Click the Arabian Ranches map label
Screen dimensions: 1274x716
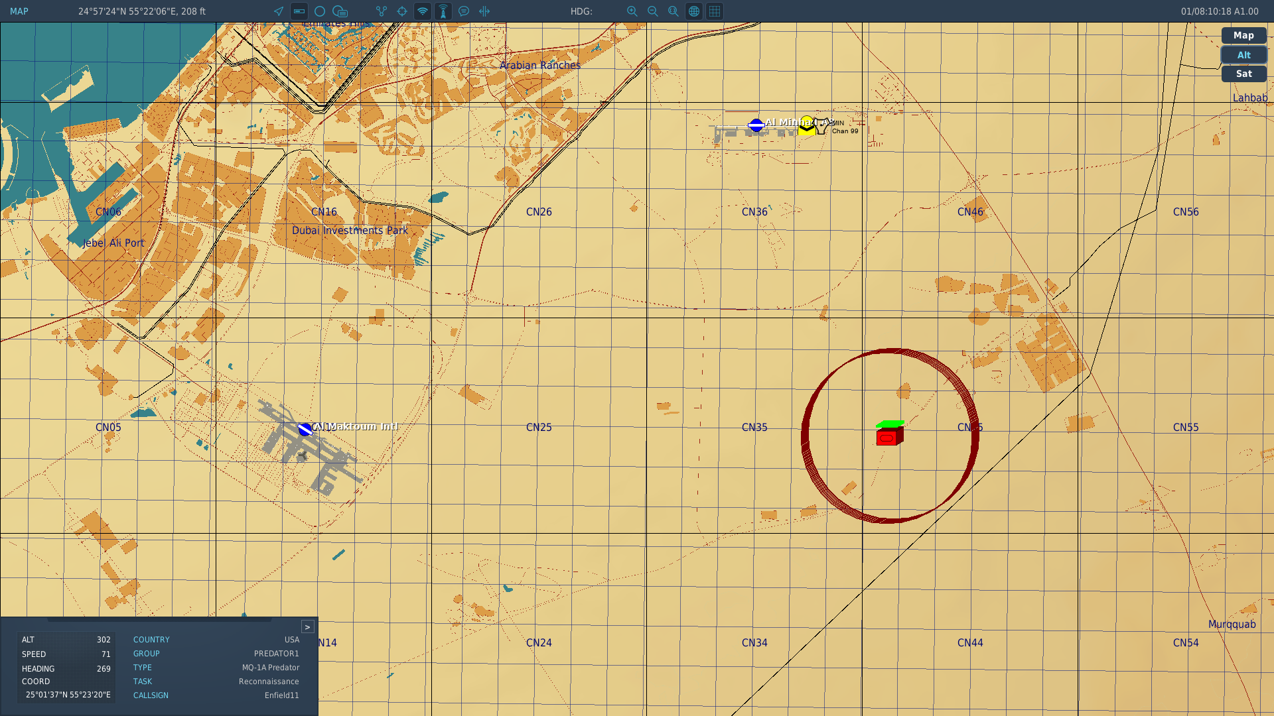tap(540, 65)
